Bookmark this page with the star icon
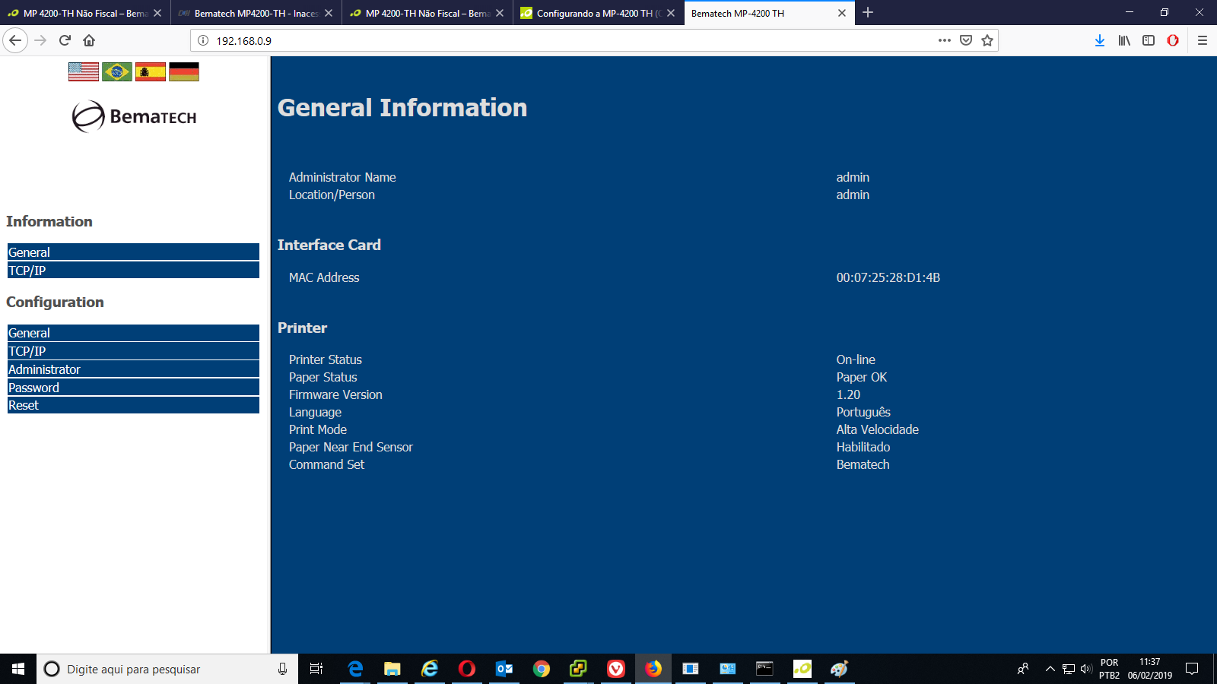Viewport: 1217px width, 684px height. (x=987, y=40)
